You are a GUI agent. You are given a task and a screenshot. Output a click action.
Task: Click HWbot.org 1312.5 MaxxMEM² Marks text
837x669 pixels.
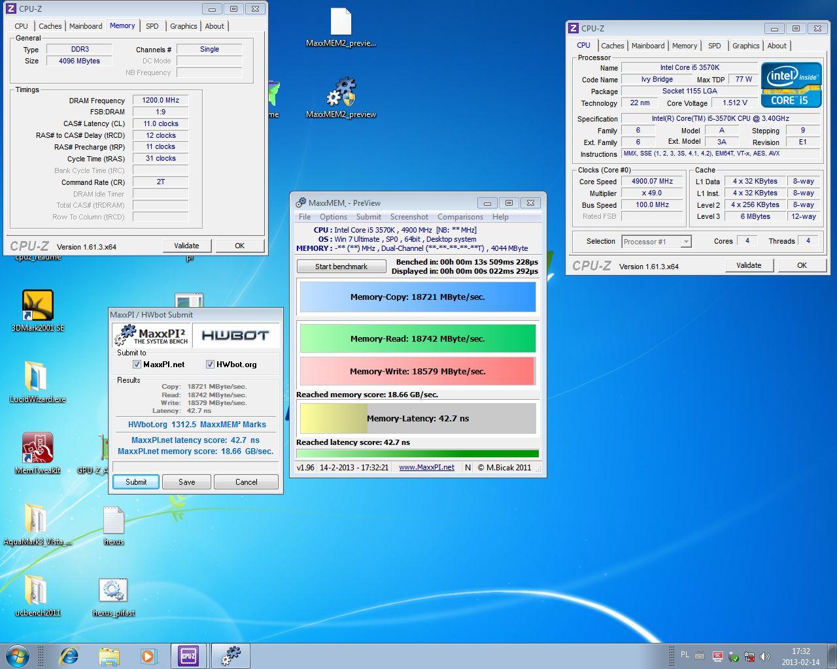coord(197,425)
